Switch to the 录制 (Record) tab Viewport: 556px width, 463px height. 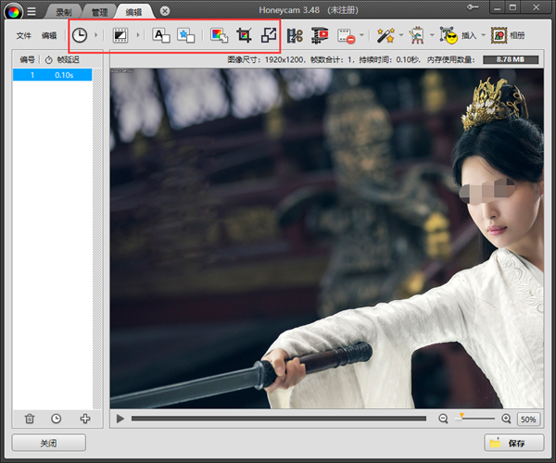(x=63, y=11)
